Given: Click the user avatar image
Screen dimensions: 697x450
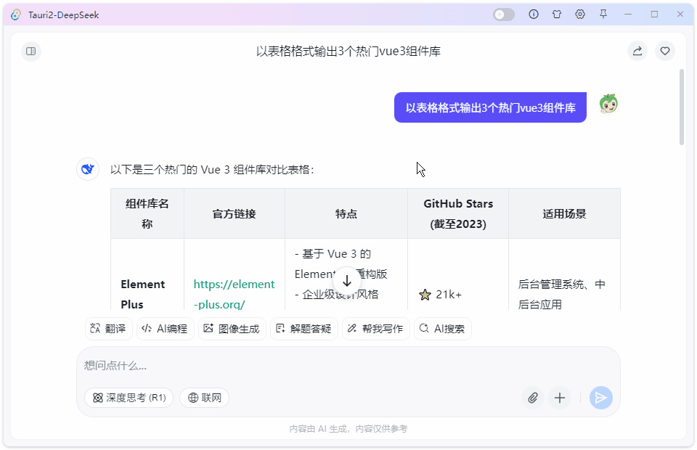Looking at the screenshot, I should (x=608, y=105).
